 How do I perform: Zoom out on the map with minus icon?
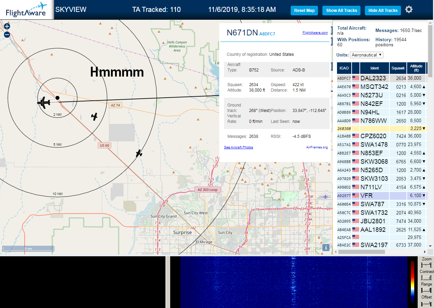[7, 34]
